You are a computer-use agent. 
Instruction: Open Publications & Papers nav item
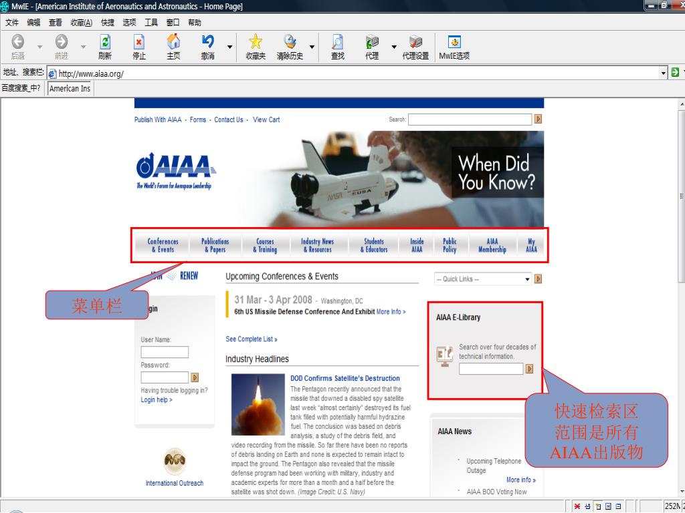[x=215, y=245]
